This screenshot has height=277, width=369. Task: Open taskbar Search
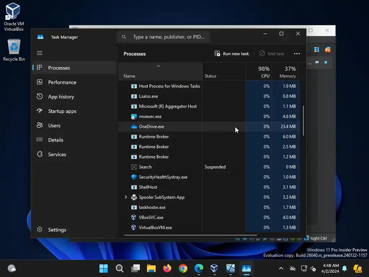pyautogui.click(x=120, y=268)
